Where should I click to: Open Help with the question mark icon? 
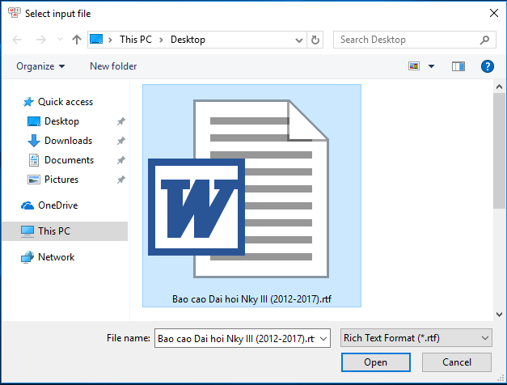(488, 66)
